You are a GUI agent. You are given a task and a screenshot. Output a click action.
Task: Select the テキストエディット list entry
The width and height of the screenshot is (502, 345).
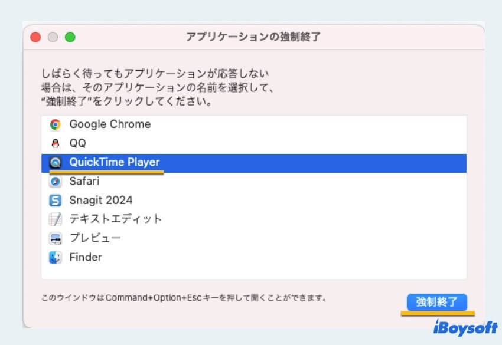tap(115, 219)
